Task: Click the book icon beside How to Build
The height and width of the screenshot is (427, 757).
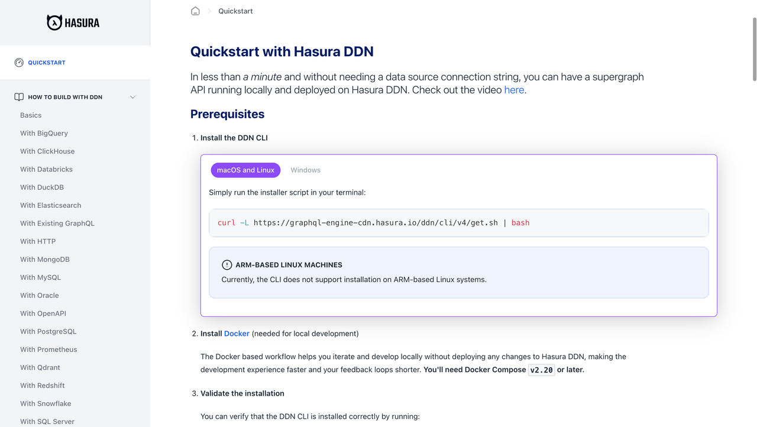Action: point(19,97)
